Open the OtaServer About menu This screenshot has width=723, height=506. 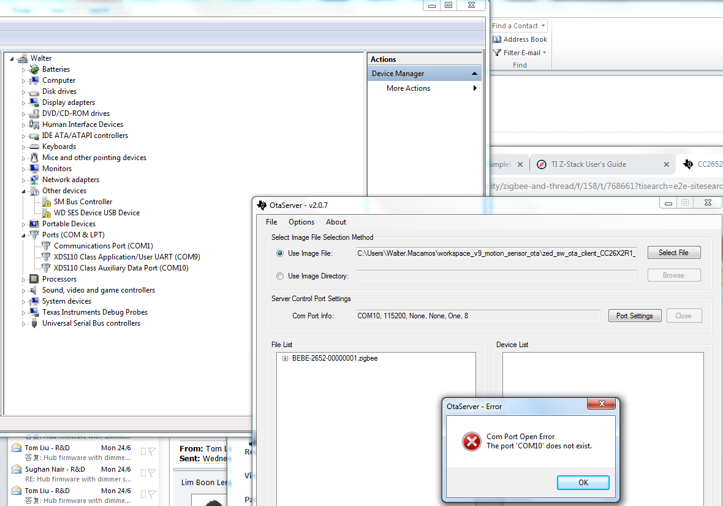[x=336, y=222]
